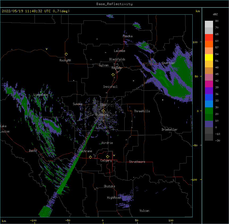Click the yellow marker near RockyMH
Image resolution: width=229 pixels, height=224 pixels.
[66, 54]
